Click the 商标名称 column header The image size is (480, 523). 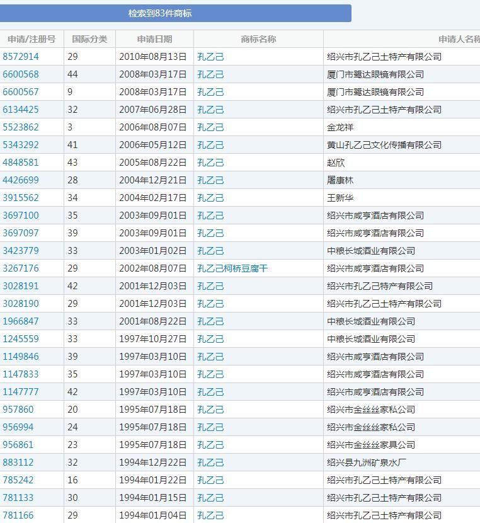[258, 39]
